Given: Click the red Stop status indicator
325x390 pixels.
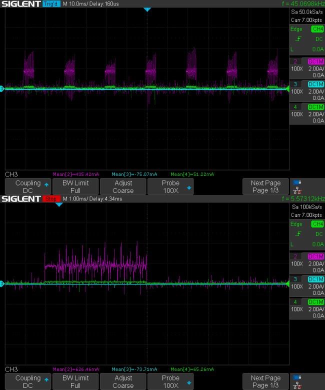Looking at the screenshot, I should (51, 198).
